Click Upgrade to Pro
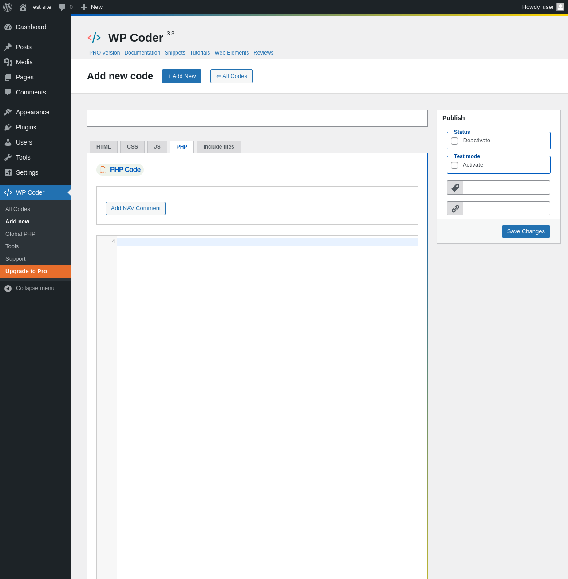 pos(35,271)
